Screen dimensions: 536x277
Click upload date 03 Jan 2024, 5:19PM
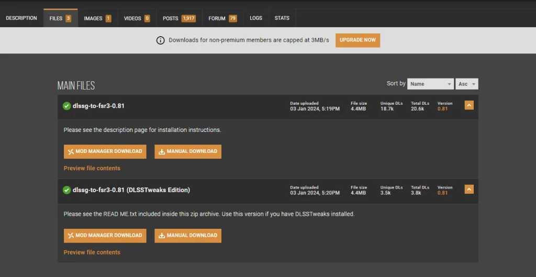click(x=315, y=109)
